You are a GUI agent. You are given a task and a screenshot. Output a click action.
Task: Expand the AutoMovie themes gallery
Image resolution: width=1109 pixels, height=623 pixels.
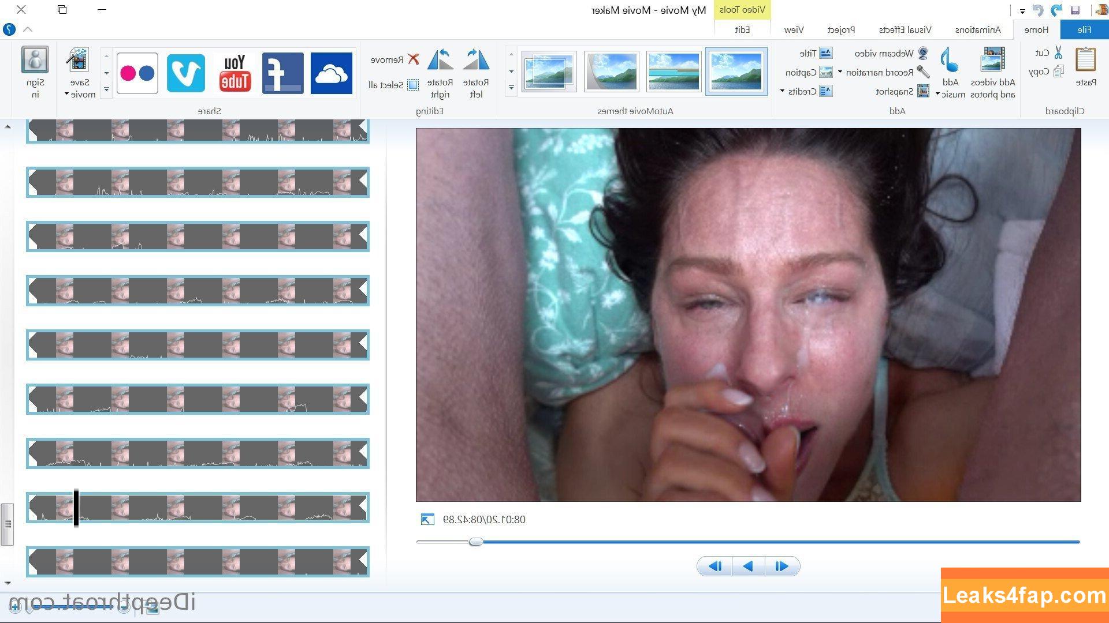tap(511, 88)
